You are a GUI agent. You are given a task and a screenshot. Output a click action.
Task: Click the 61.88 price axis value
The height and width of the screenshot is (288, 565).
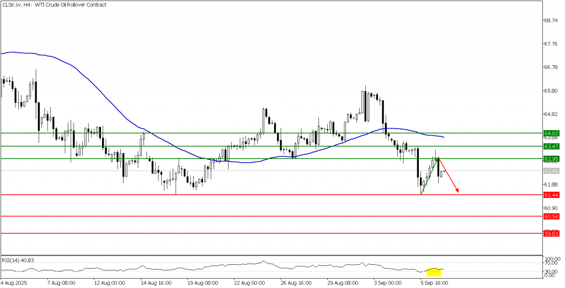(x=551, y=184)
